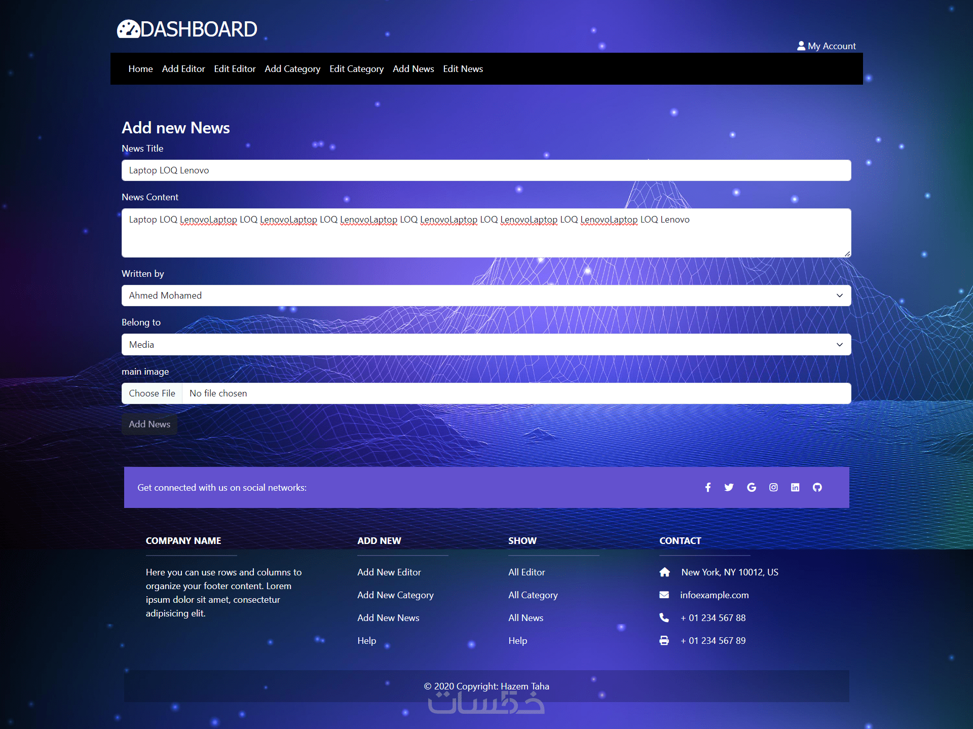This screenshot has height=729, width=973.
Task: Click the Facebook social icon
Action: [x=708, y=487]
